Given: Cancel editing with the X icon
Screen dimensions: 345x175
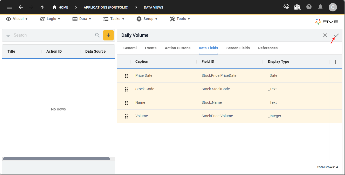Looking at the screenshot, I should pyautogui.click(x=325, y=35).
